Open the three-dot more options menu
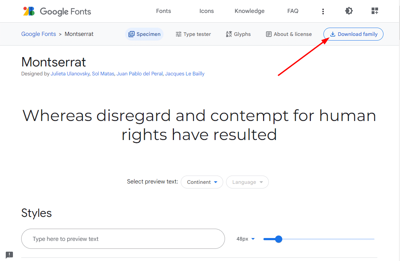The height and width of the screenshot is (261, 400). pyautogui.click(x=323, y=11)
